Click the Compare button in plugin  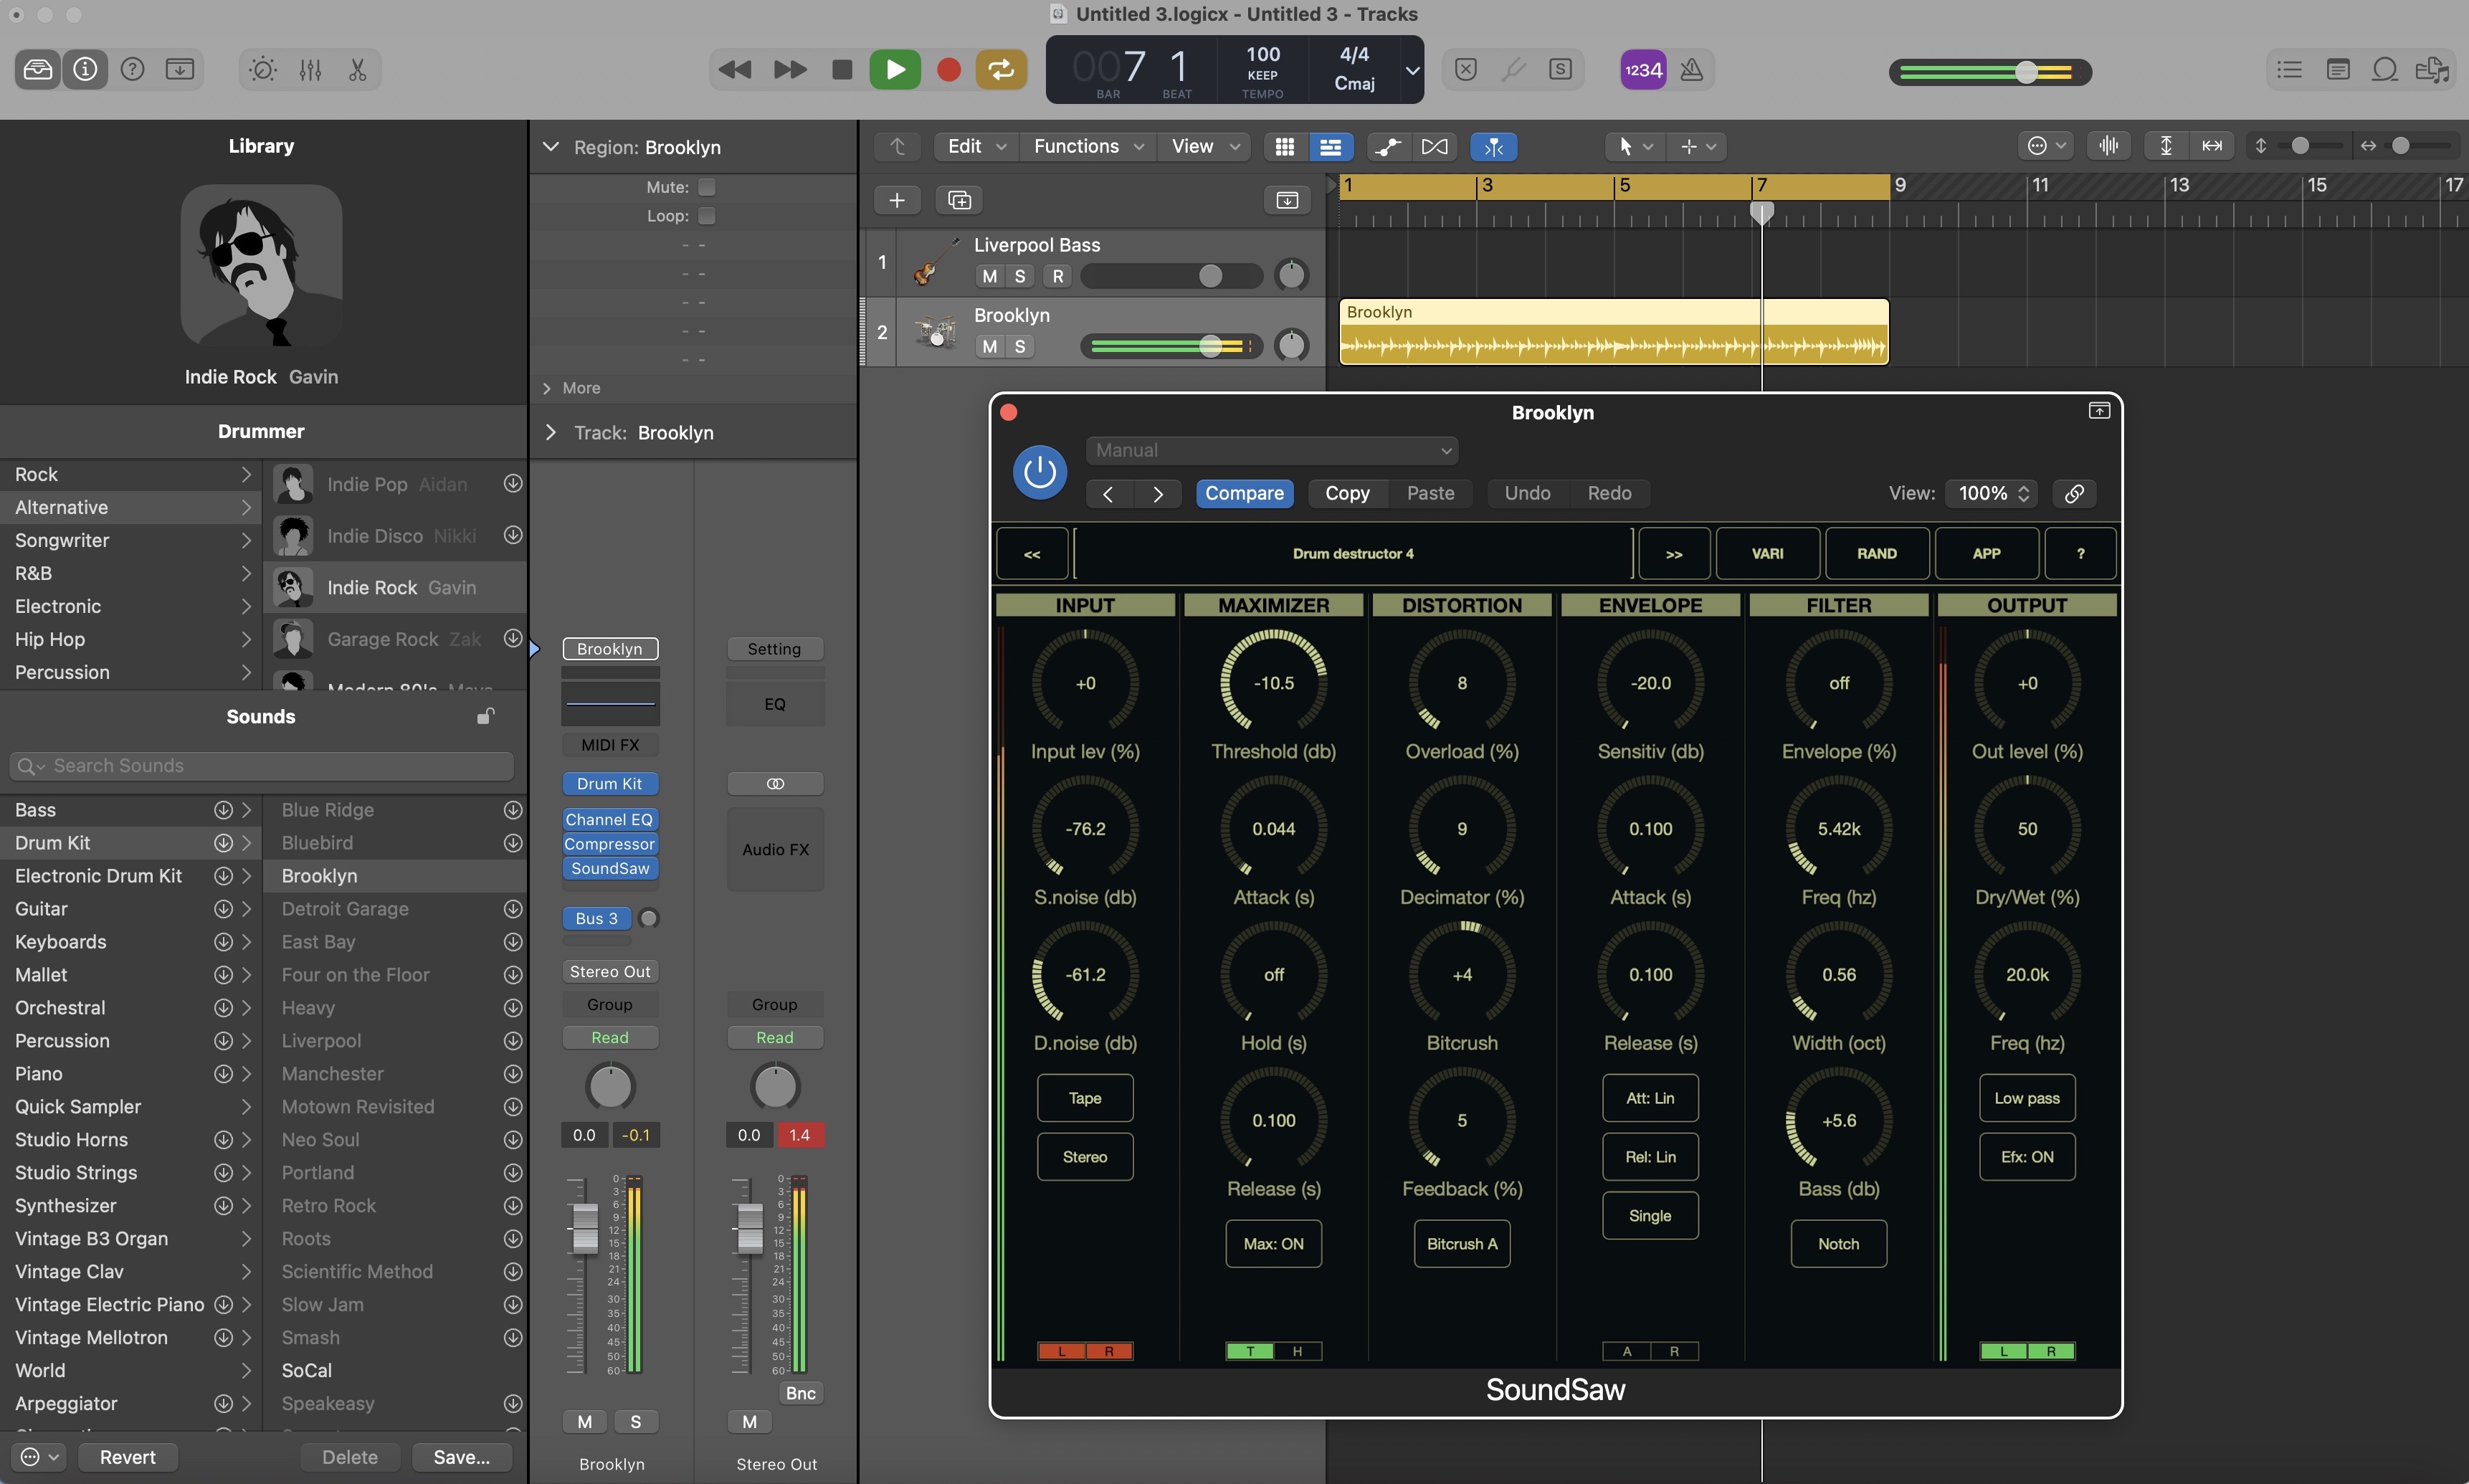[x=1244, y=493]
